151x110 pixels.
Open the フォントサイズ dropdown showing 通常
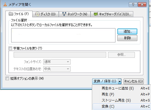pos(57,62)
